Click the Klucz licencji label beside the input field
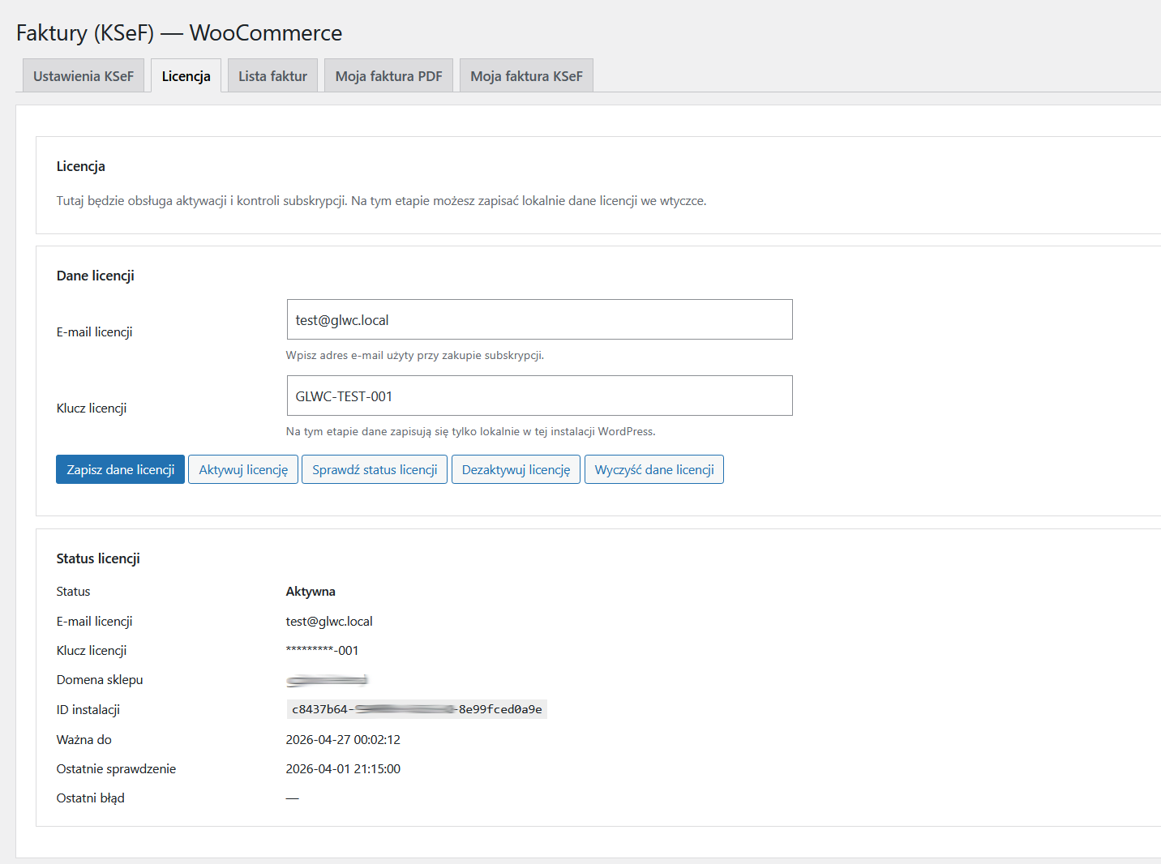Screen dimensions: 1161x864 tap(92, 408)
